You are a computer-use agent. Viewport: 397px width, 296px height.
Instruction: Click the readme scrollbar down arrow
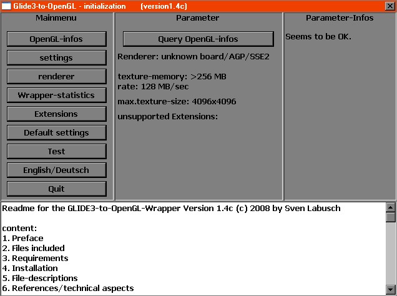pyautogui.click(x=391, y=290)
